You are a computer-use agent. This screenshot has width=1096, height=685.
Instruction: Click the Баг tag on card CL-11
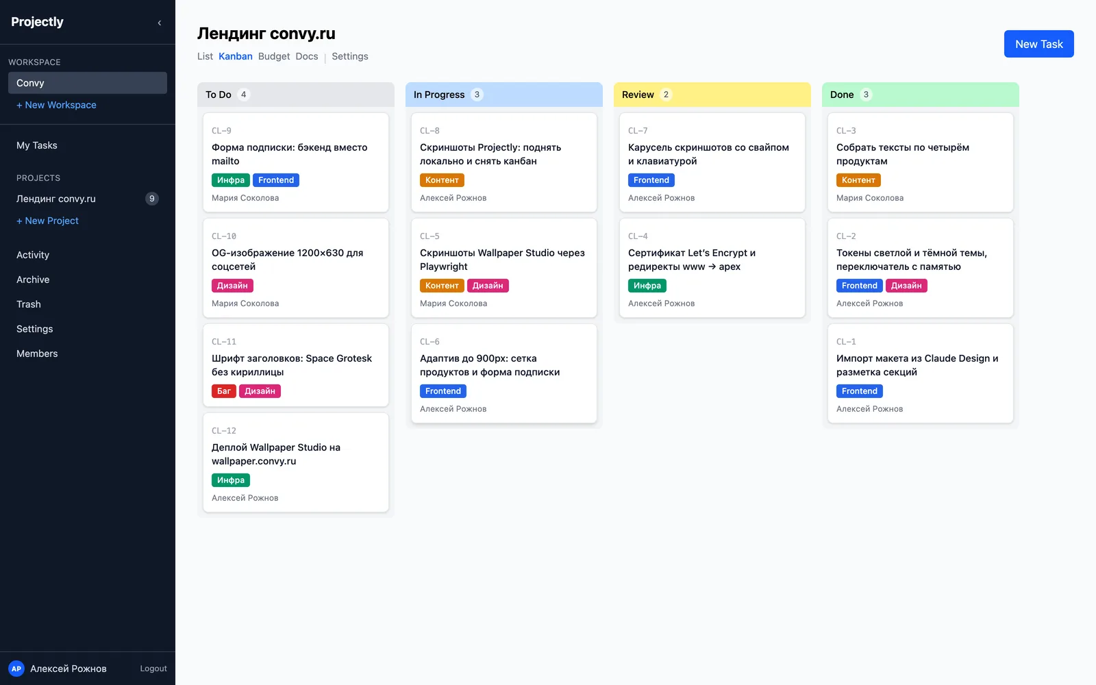(x=224, y=391)
